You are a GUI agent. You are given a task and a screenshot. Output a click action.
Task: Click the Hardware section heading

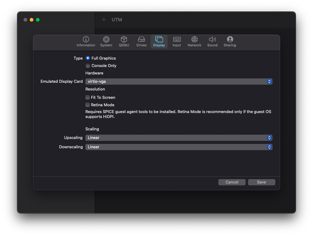[94, 73]
